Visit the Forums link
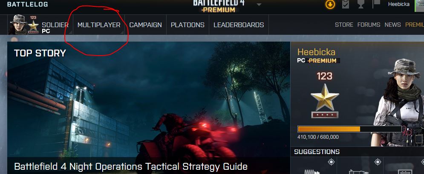The image size is (424, 174). pos(369,25)
